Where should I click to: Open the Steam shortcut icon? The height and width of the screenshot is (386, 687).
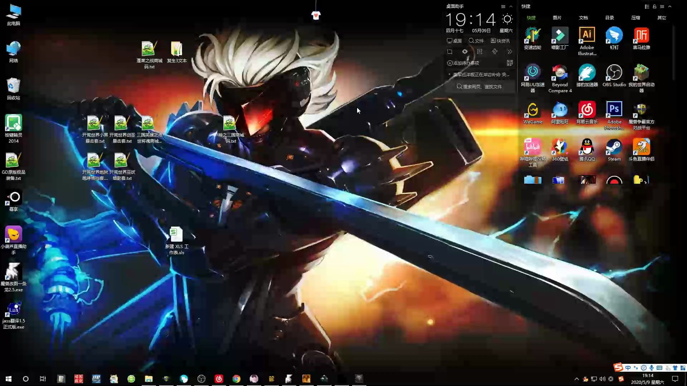click(614, 147)
